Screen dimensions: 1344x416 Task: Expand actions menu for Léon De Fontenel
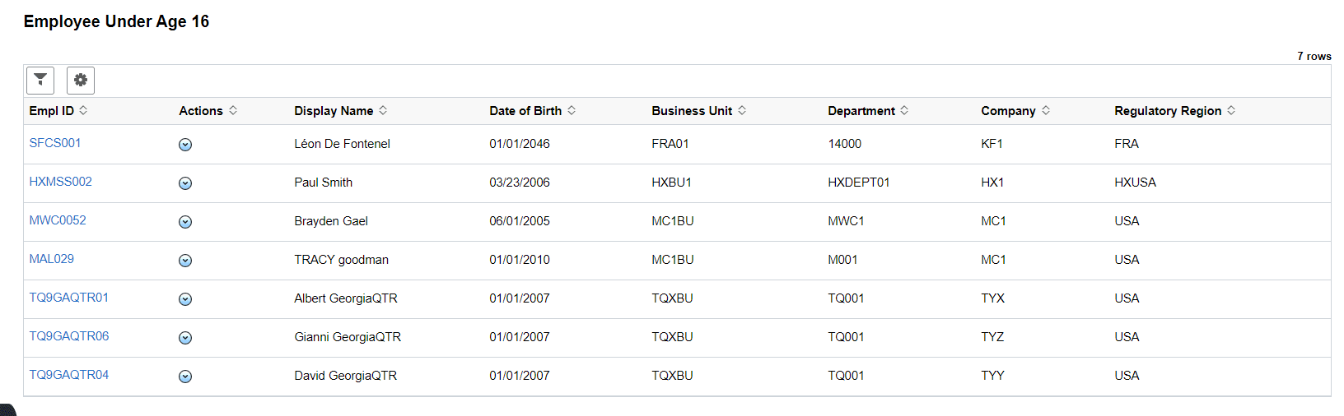[185, 145]
